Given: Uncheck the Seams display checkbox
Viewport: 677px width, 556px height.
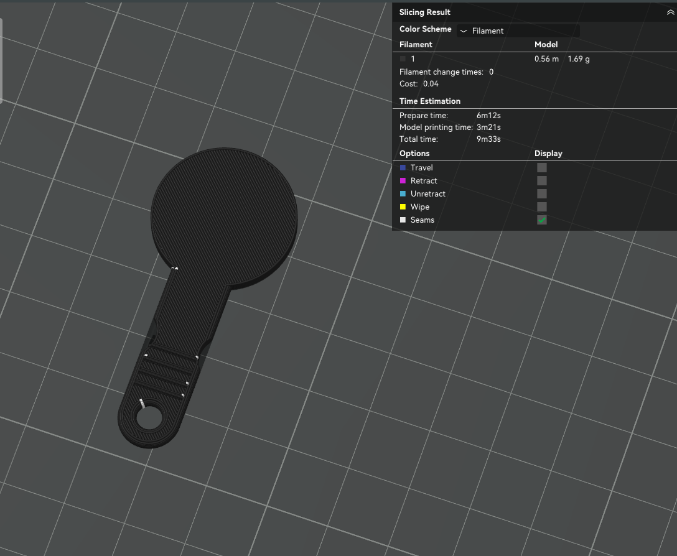Looking at the screenshot, I should tap(541, 220).
